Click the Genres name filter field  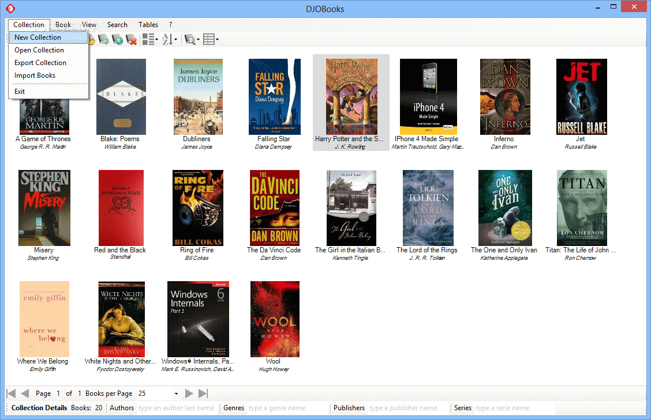[x=287, y=408]
